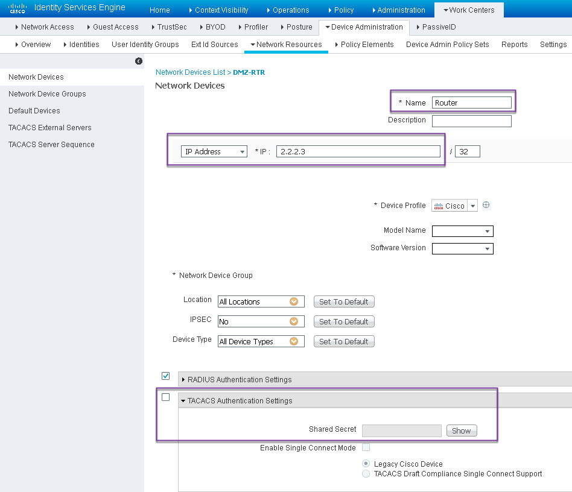Image resolution: width=572 pixels, height=492 pixels.
Task: Open Reports tab
Action: click(x=514, y=45)
